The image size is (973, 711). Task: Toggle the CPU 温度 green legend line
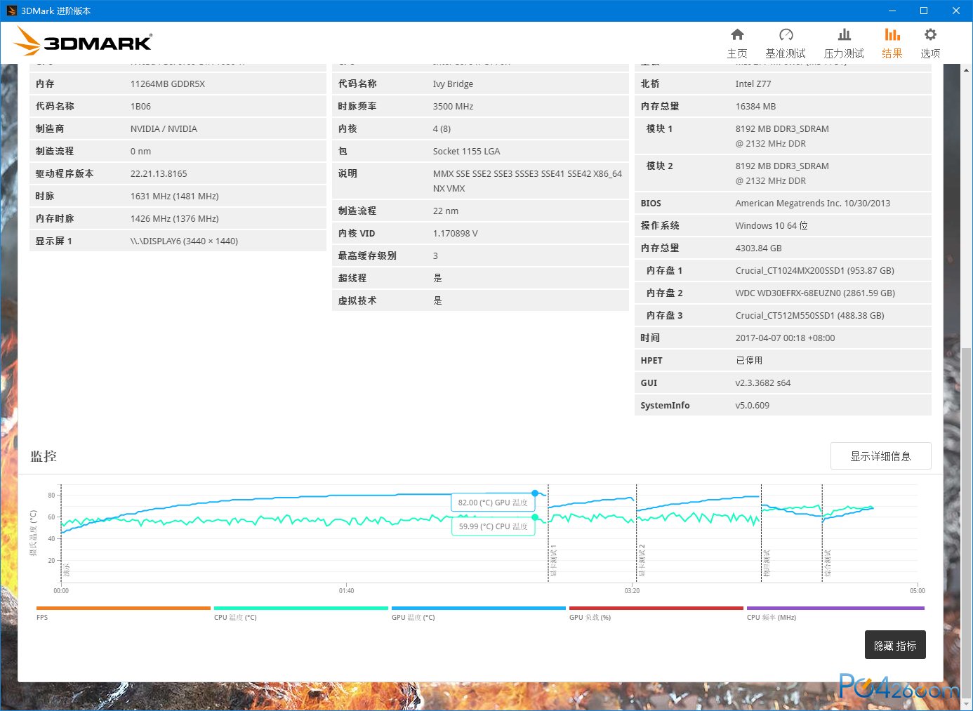[x=300, y=608]
